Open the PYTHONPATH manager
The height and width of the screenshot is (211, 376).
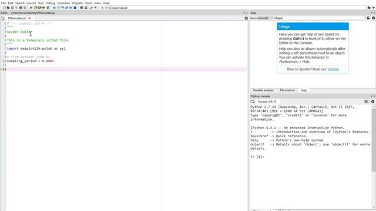pos(95,8)
